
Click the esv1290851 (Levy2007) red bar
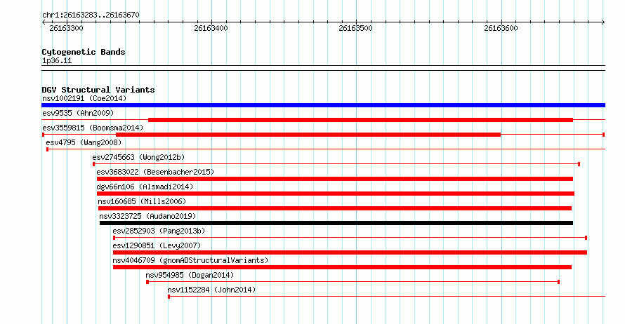tap(350, 252)
